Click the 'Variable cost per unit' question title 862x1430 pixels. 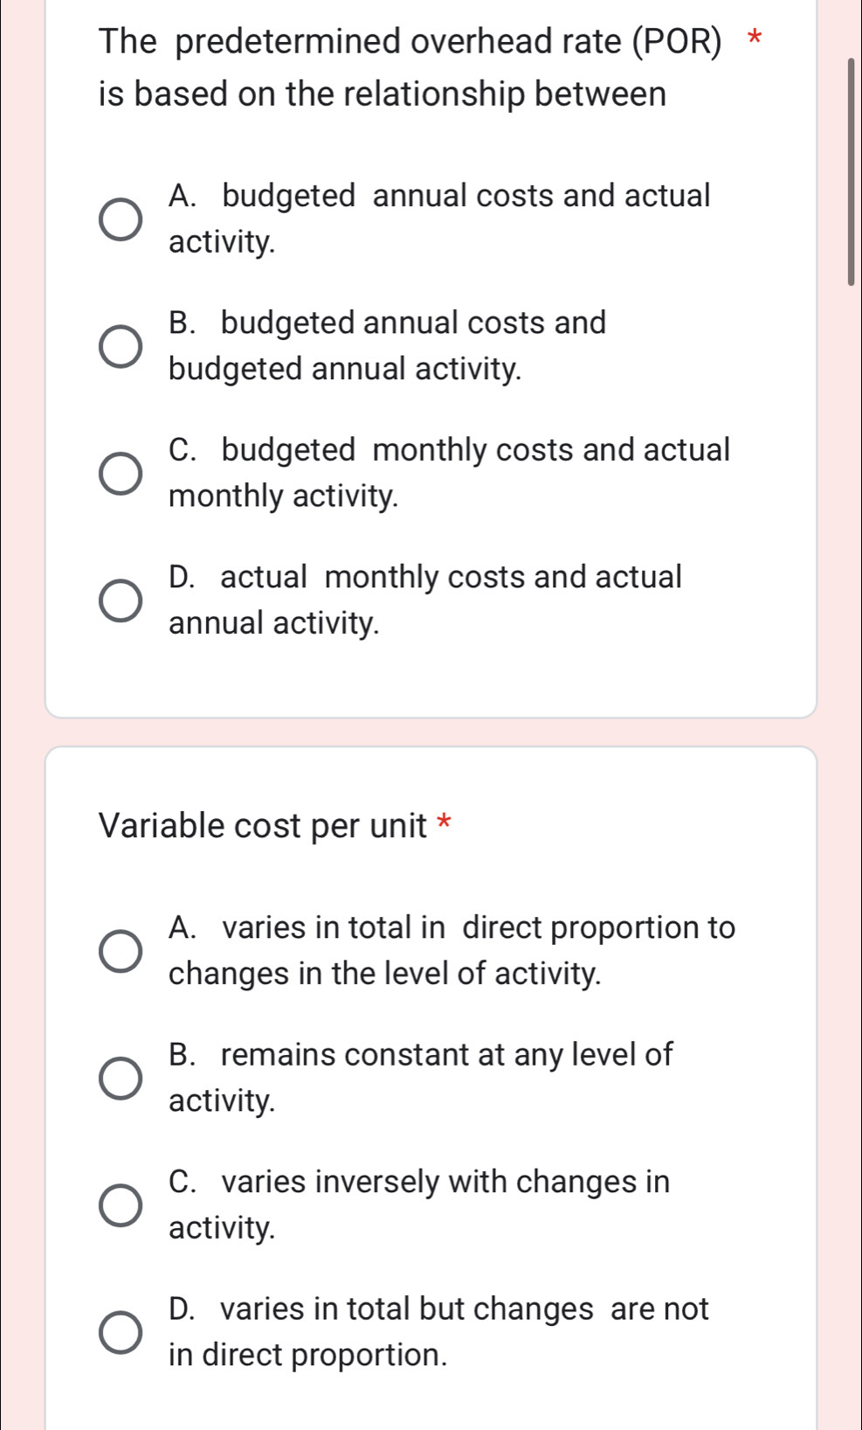pos(264,825)
